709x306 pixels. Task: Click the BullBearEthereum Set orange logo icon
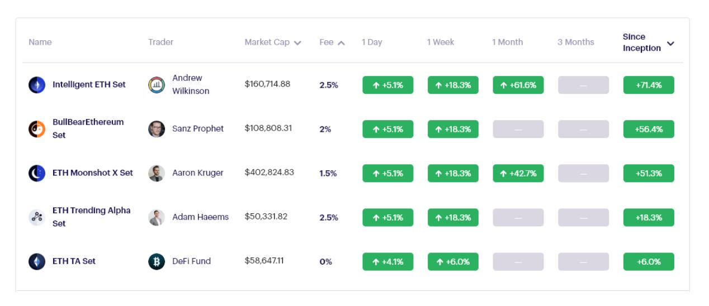point(36,129)
